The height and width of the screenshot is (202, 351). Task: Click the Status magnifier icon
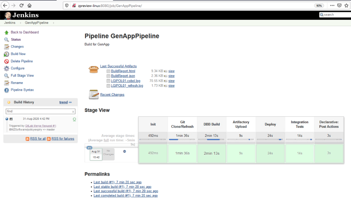point(7,40)
